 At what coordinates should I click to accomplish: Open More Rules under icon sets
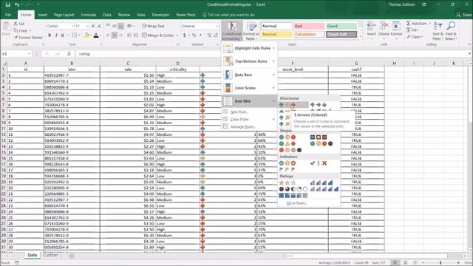point(297,203)
